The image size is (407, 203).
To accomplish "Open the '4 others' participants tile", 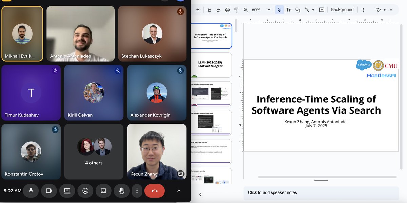I will point(94,151).
